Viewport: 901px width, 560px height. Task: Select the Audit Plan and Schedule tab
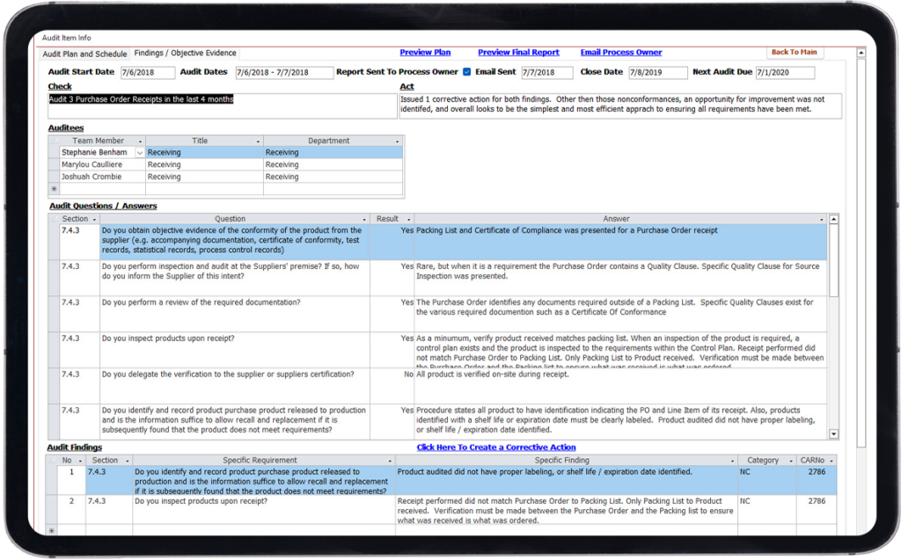coord(85,53)
